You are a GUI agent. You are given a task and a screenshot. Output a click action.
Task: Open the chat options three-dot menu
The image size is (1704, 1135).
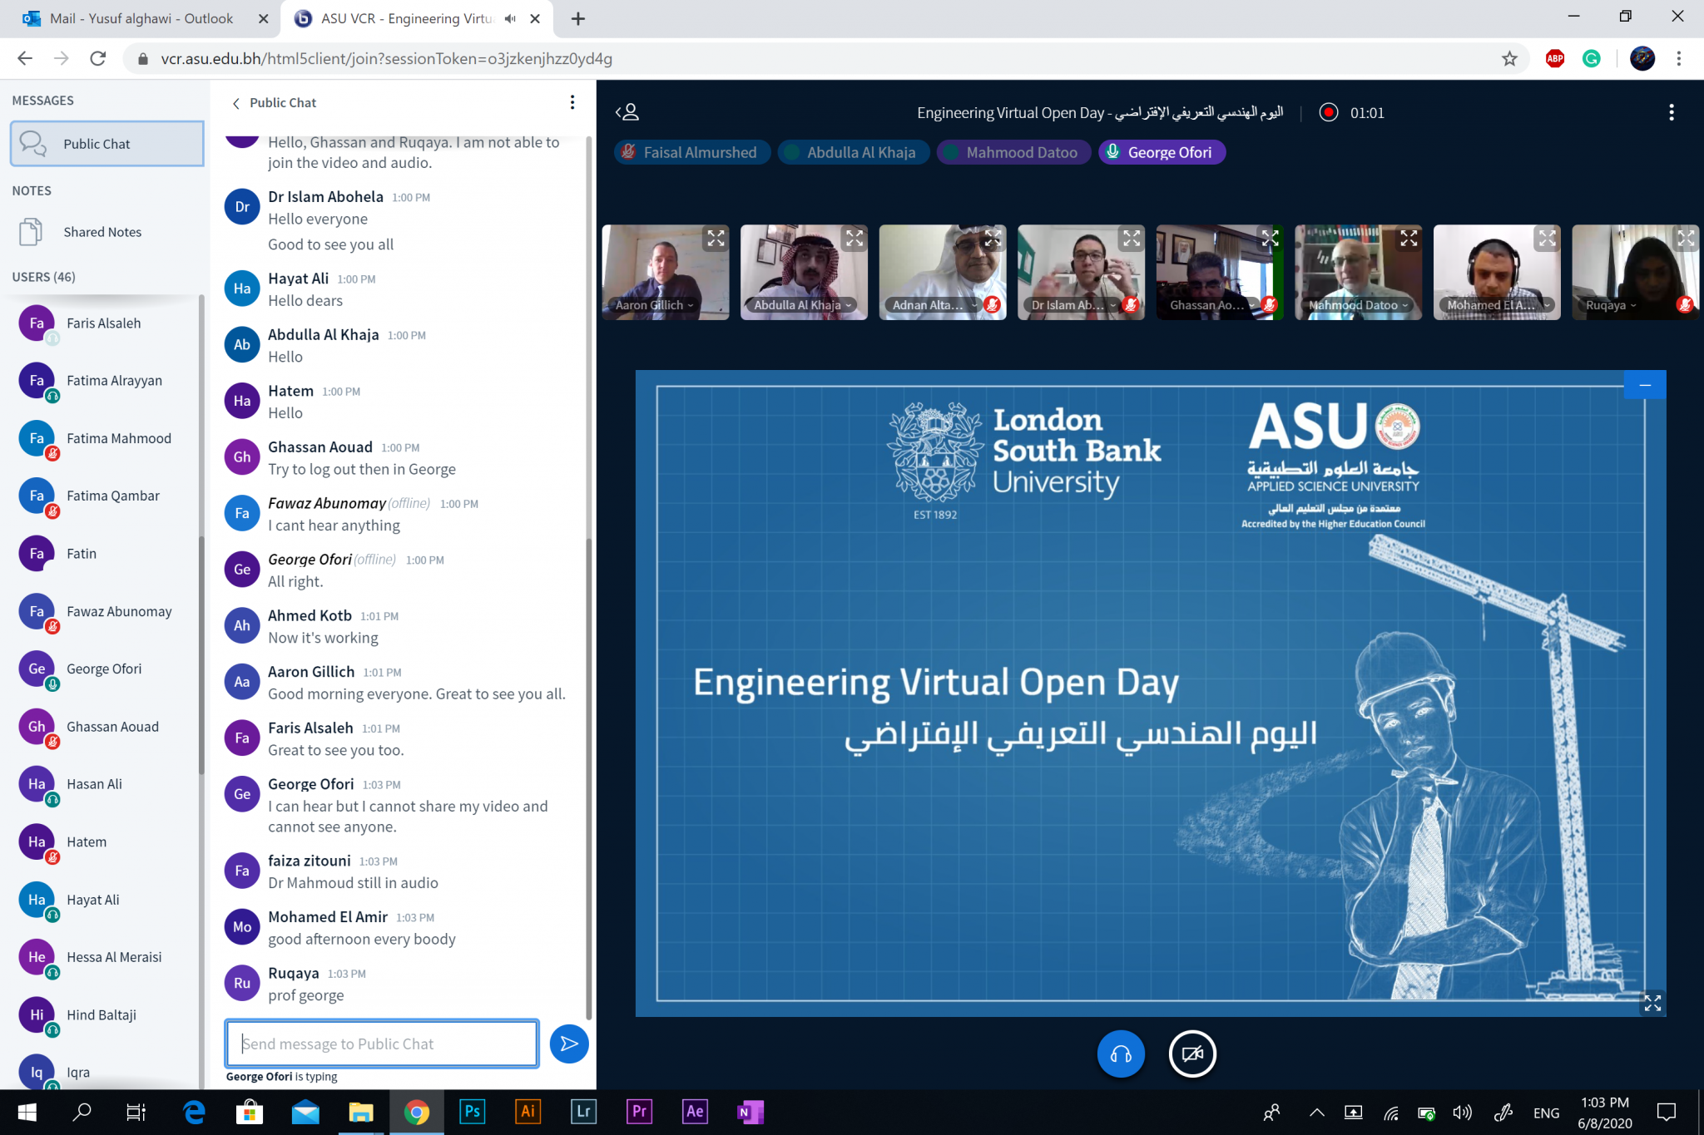[572, 102]
